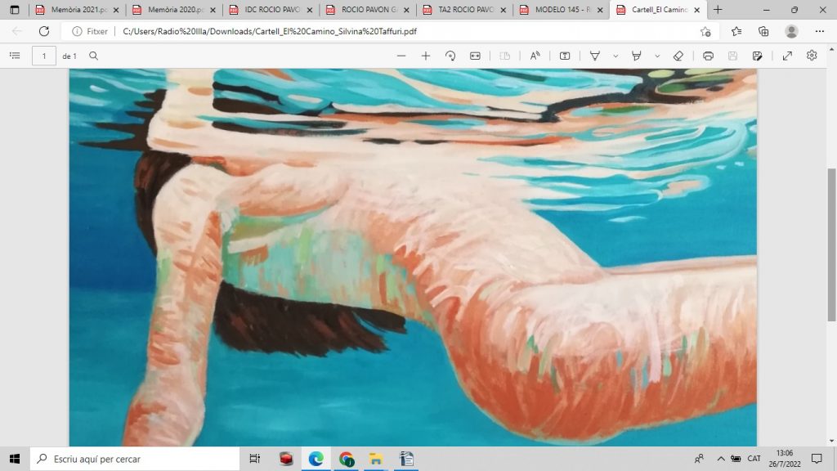This screenshot has height=471, width=837.
Task: Open the Windows Start menu
Action: tap(15, 459)
